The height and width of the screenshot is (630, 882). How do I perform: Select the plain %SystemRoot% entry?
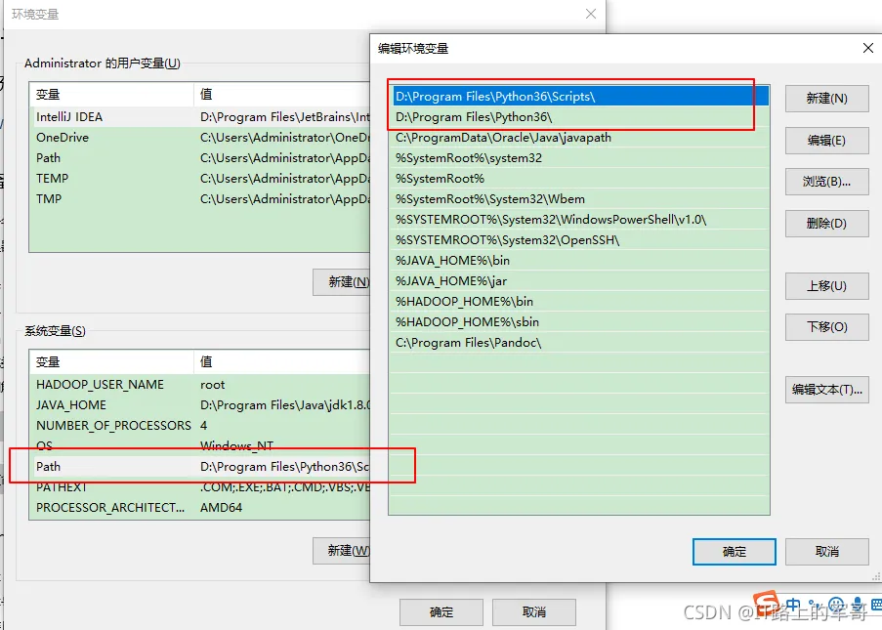(579, 179)
